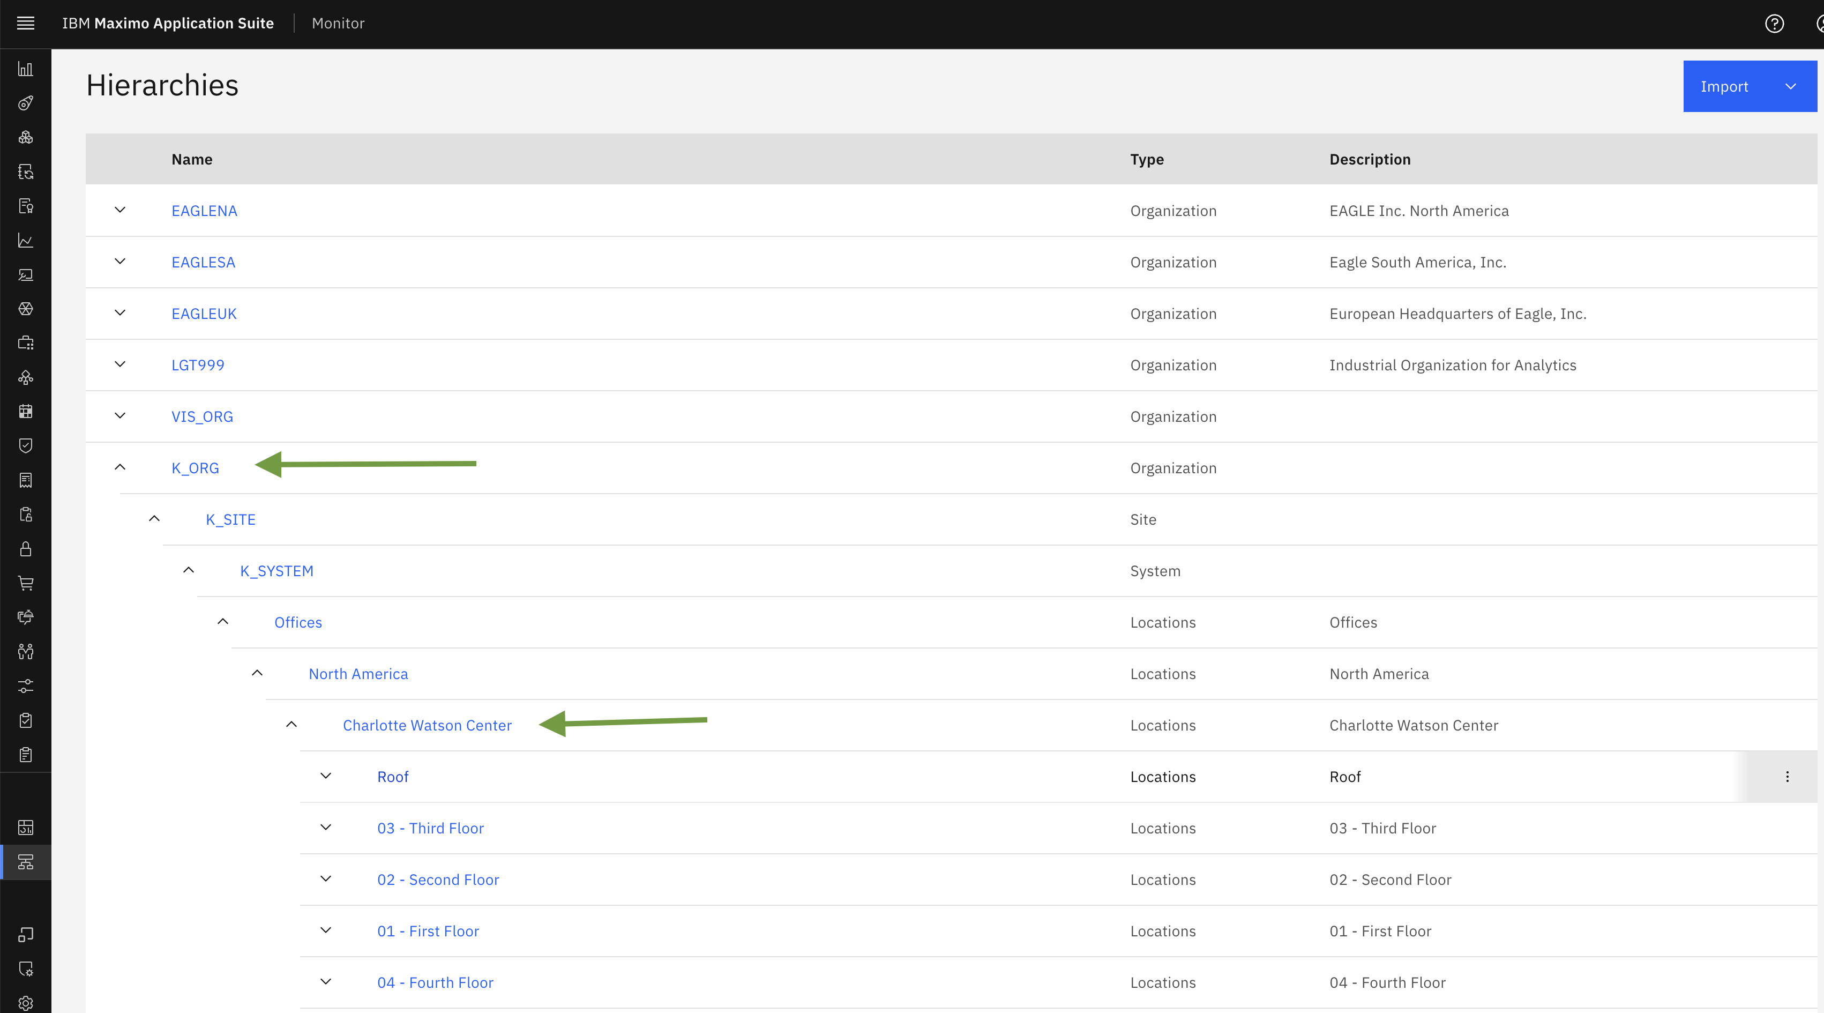Collapse the Charlotte Watson Center row

[x=291, y=725]
